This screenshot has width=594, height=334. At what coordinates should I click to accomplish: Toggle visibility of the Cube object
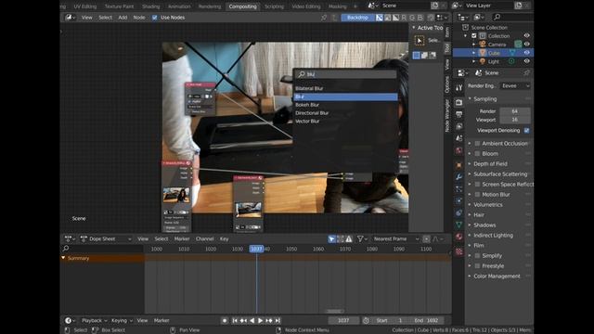526,53
